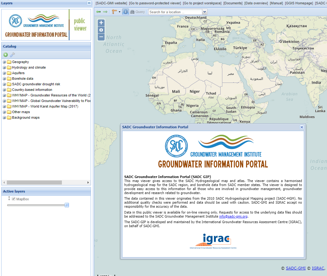
Task: Select the measure ruler tool
Action: pyautogui.click(x=114, y=12)
